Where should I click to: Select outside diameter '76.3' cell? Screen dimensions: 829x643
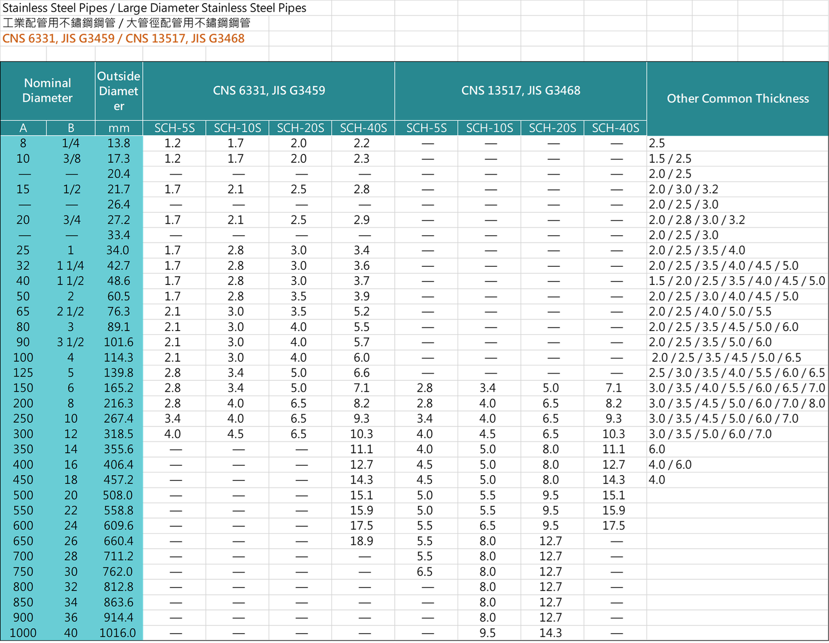click(119, 311)
